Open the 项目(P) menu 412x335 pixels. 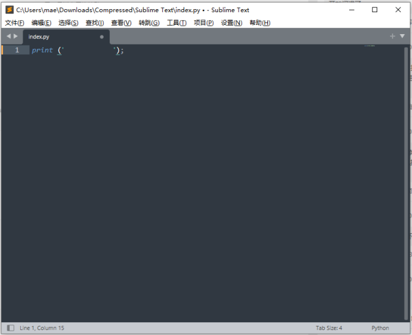click(204, 23)
